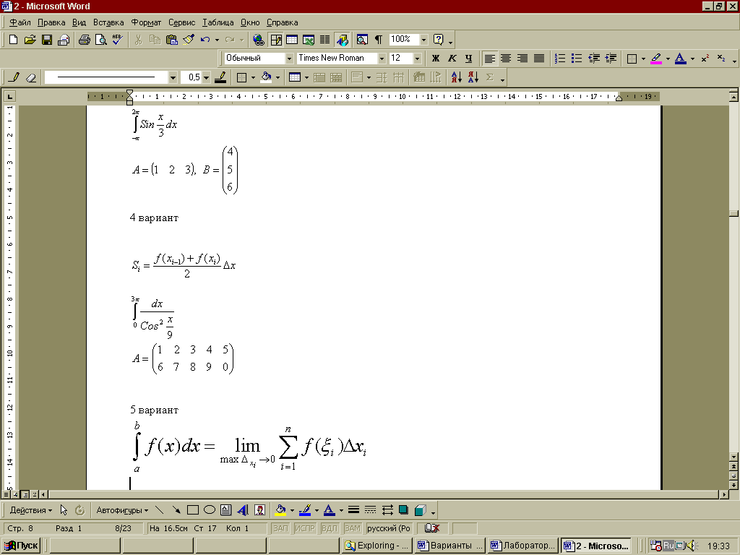
Task: Expand the Автофигуры menu
Action: click(x=121, y=510)
